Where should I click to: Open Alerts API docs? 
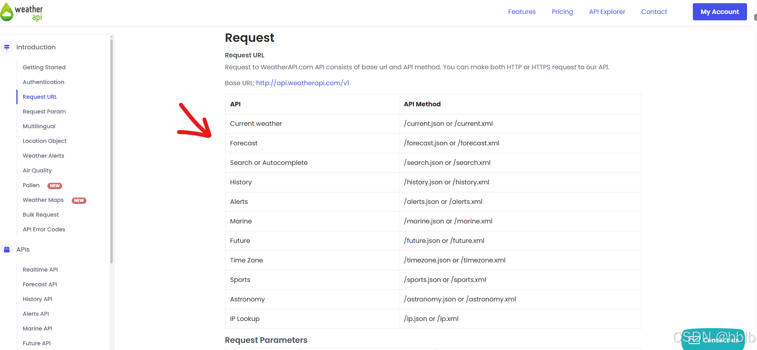click(x=36, y=314)
